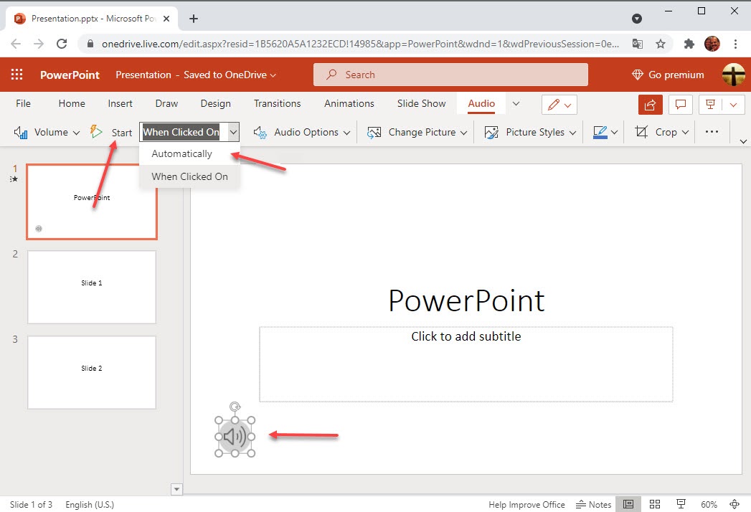Bookmark page with the star icon

661,44
